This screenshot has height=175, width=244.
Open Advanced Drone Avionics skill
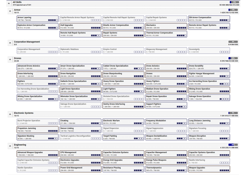tap(37, 67)
